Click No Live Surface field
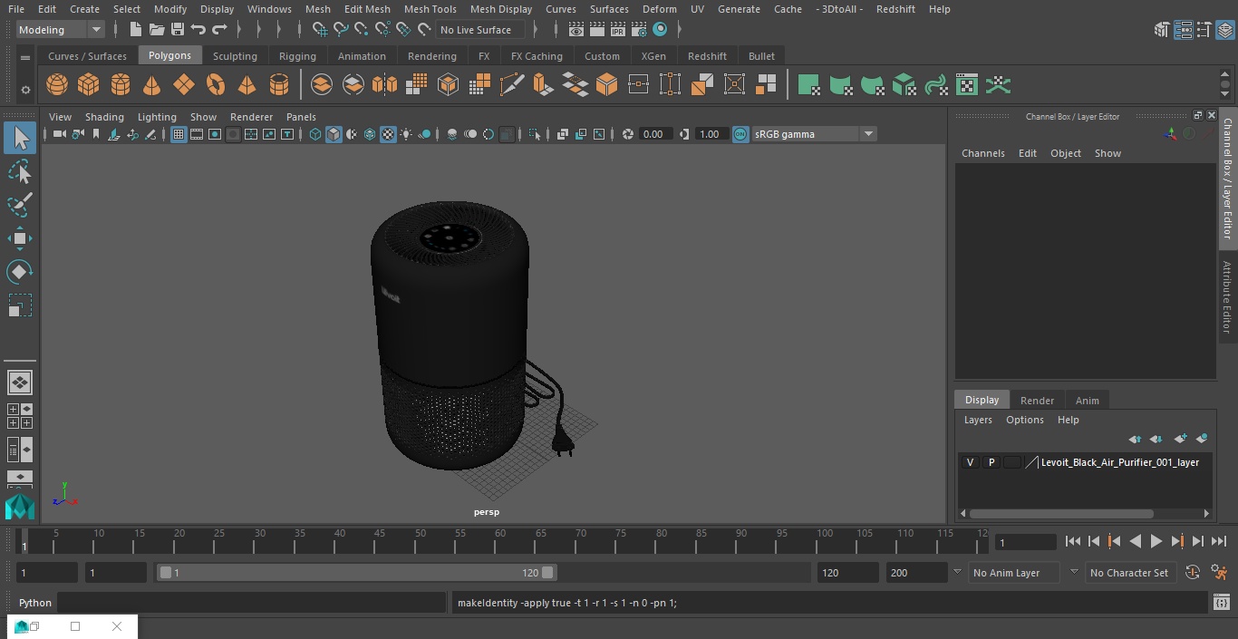The height and width of the screenshot is (639, 1238). tap(480, 30)
